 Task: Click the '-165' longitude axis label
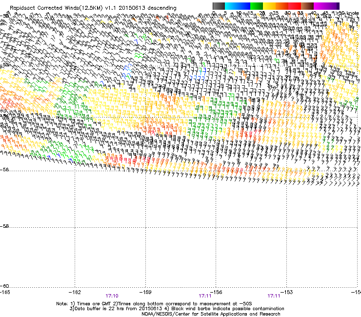pos(5,292)
